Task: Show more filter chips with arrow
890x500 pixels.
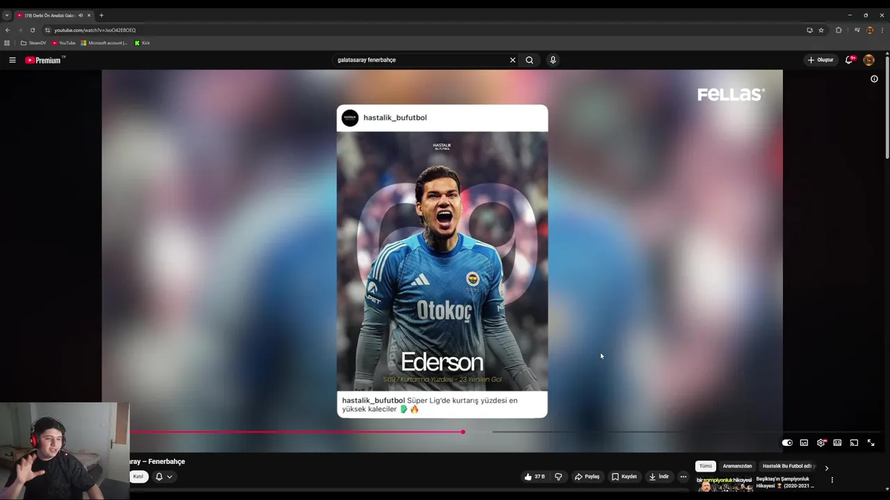Action: point(827,467)
